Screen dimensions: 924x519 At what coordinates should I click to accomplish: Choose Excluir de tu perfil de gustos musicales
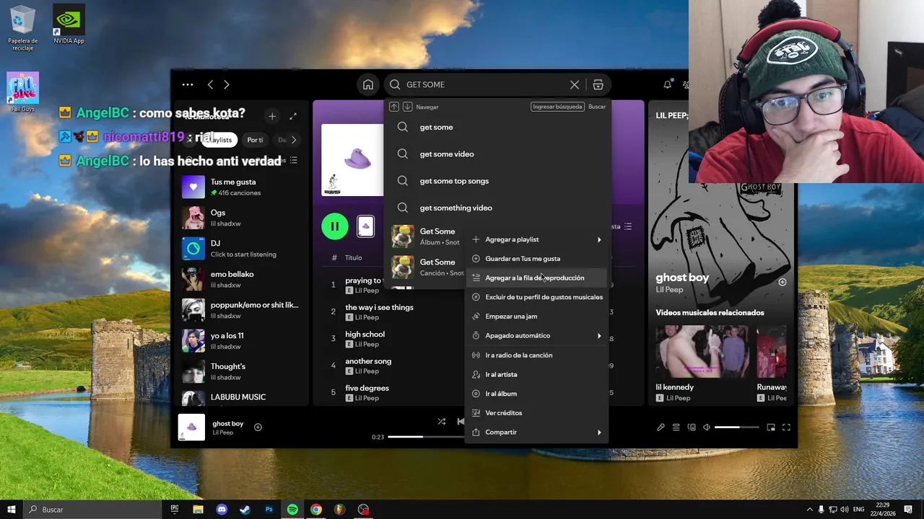click(x=536, y=297)
